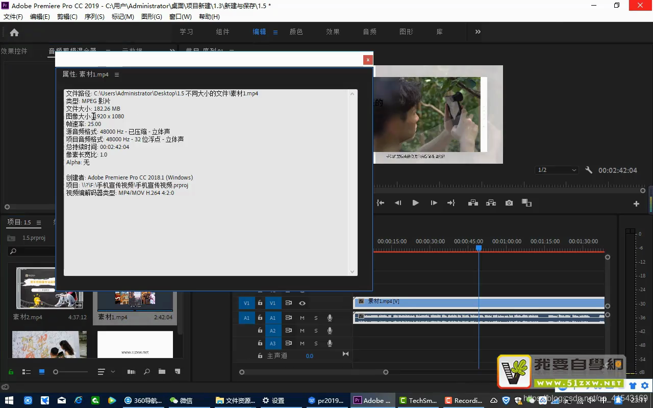This screenshot has height=408, width=653.
Task: Toggle A3 track lock
Action: (x=260, y=343)
